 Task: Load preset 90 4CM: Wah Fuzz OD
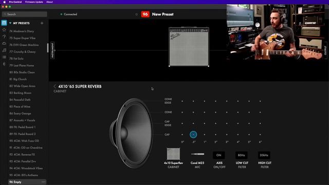24,141
